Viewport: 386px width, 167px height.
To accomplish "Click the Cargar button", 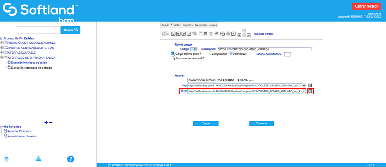I will coord(206,124).
